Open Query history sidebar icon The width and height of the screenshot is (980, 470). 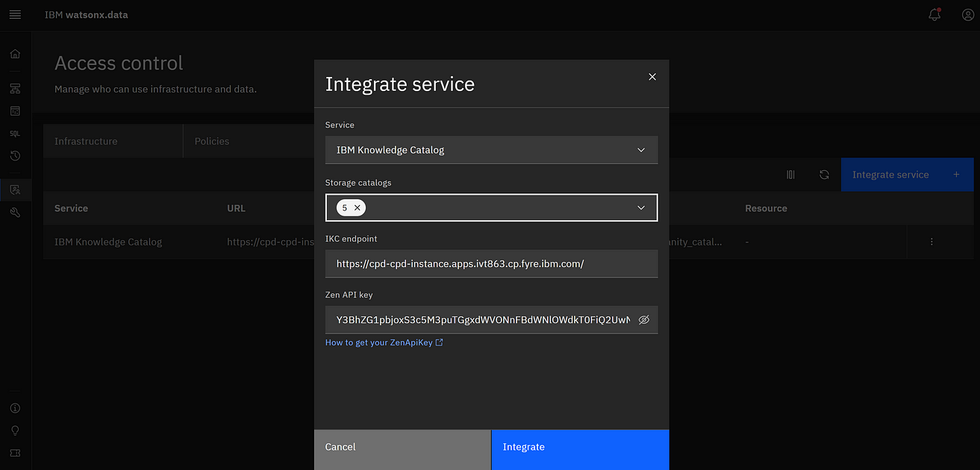15,156
